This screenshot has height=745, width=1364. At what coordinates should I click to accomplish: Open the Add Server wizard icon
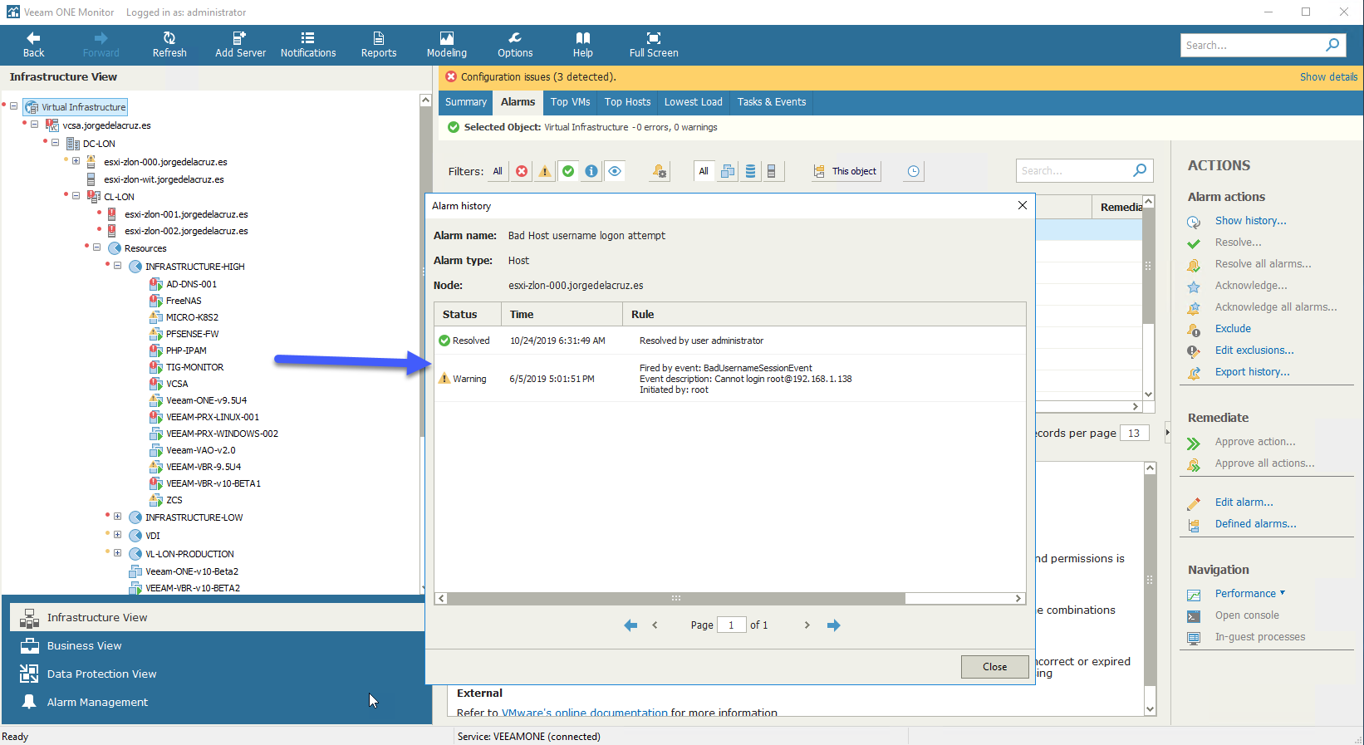240,45
